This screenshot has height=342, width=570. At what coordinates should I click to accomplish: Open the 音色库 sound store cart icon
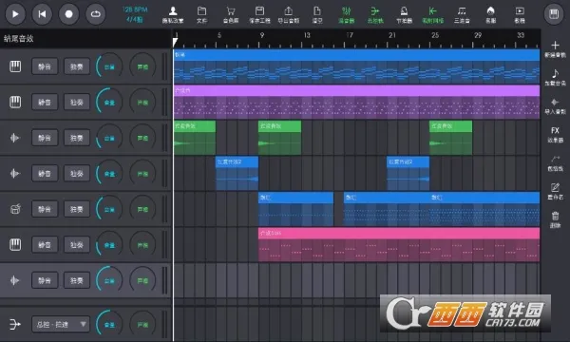point(231,15)
